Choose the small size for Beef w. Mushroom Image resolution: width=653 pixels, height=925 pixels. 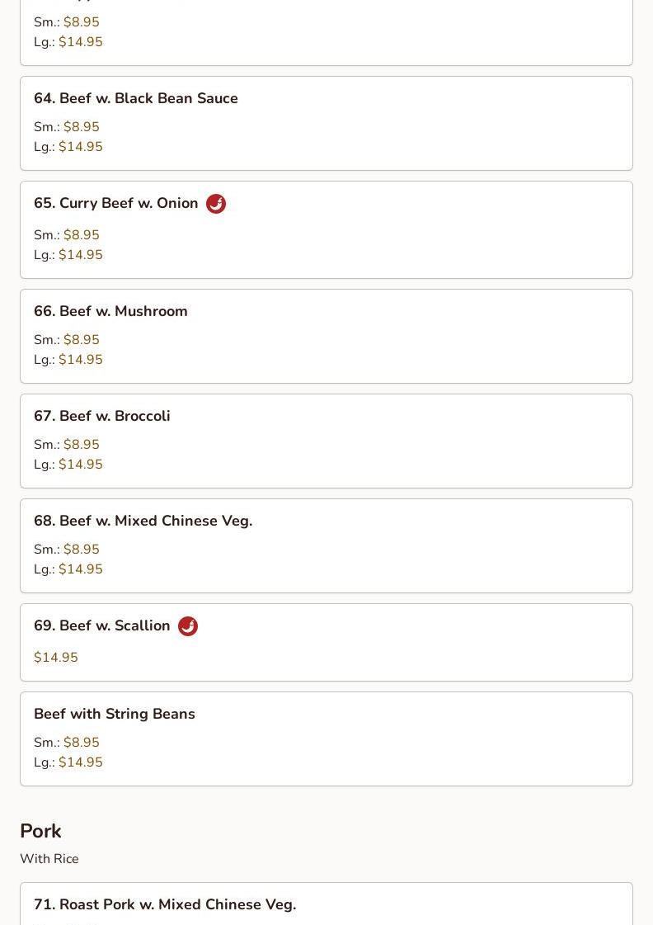click(x=67, y=340)
